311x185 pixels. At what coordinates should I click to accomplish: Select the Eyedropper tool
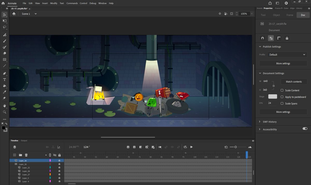pos(4,92)
